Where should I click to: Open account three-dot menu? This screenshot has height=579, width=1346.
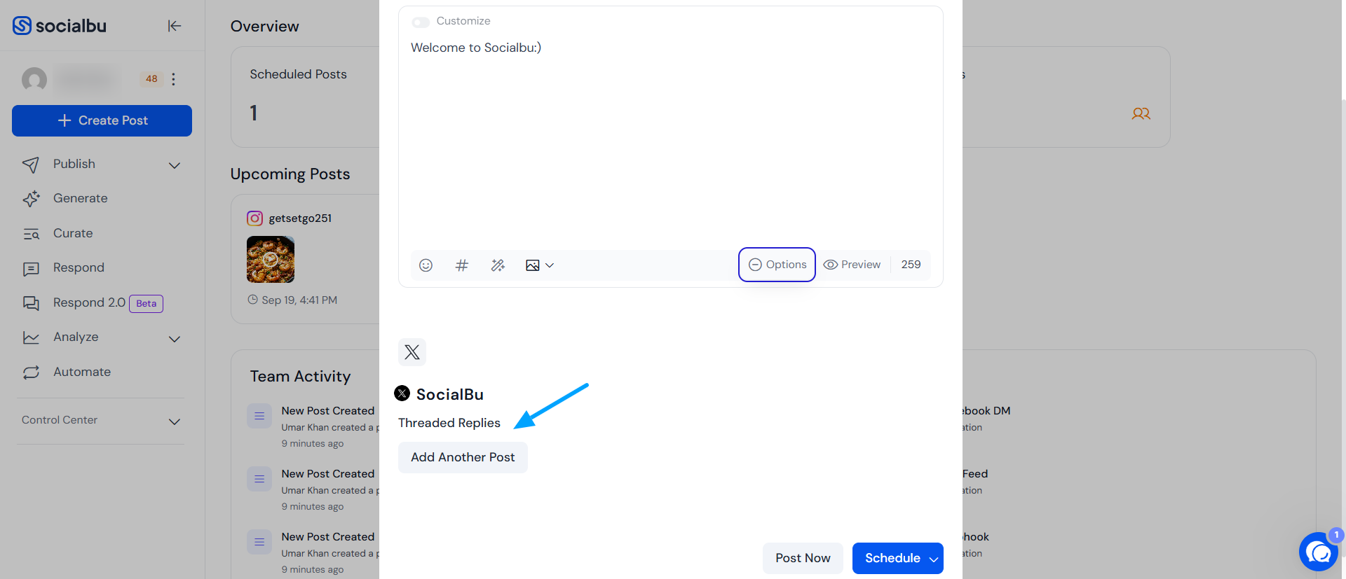[173, 79]
